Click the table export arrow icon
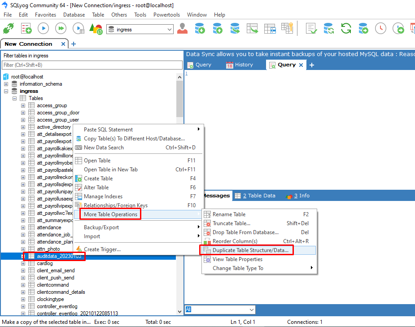The height and width of the screenshot is (327, 415). pos(252,28)
